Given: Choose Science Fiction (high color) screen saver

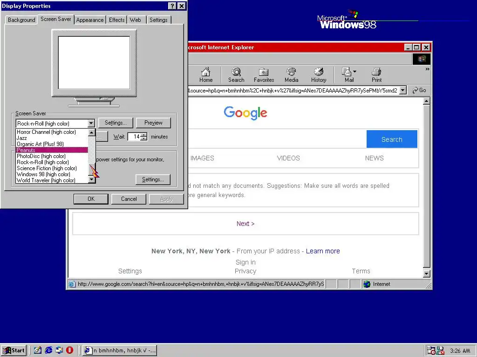Looking at the screenshot, I should (52, 168).
